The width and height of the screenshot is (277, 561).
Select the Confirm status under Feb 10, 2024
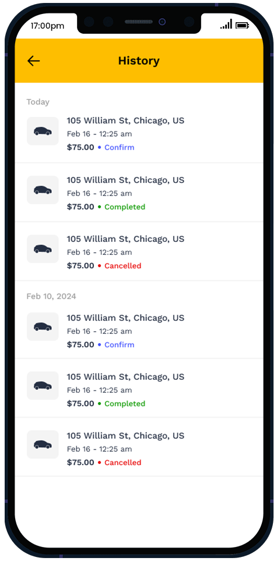click(119, 345)
